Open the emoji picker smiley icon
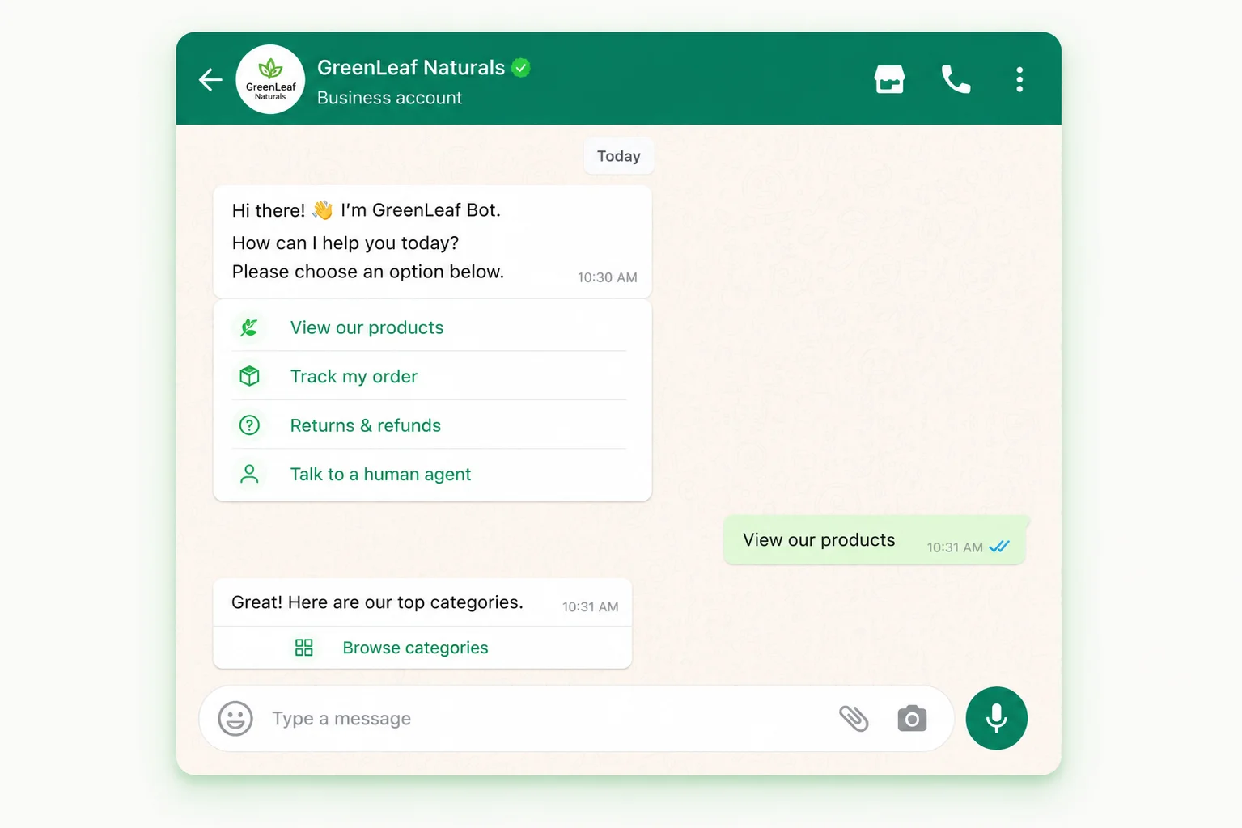Viewport: 1242px width, 828px height. [x=235, y=718]
